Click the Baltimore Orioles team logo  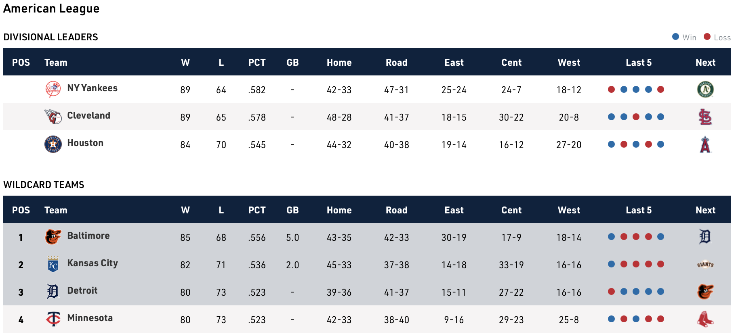click(x=53, y=237)
